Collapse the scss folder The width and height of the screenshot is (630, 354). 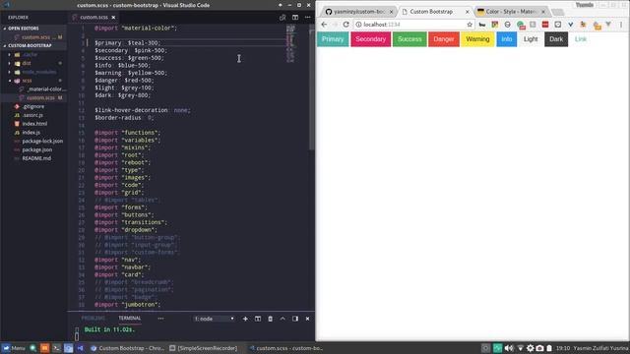(27, 81)
